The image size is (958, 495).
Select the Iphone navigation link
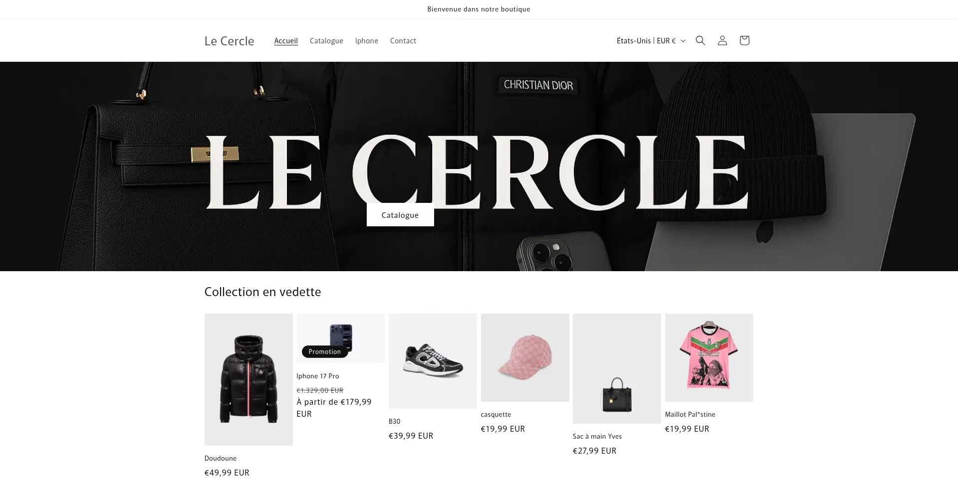coord(367,41)
